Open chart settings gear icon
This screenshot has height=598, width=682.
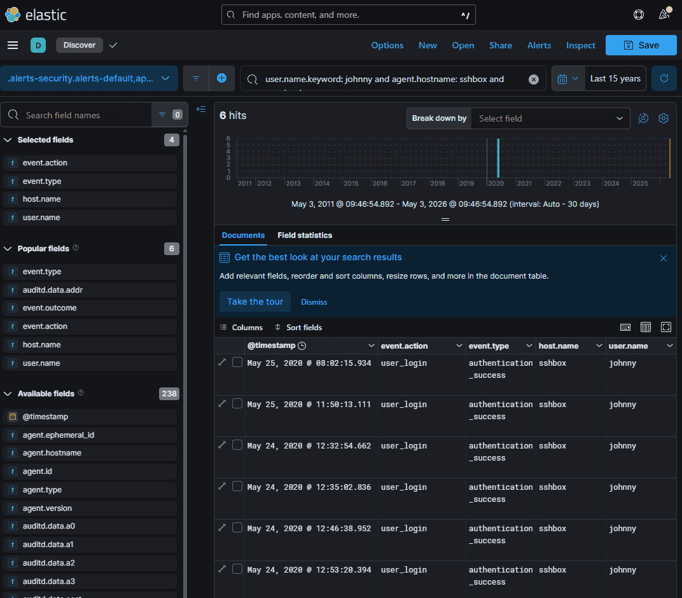click(x=663, y=118)
